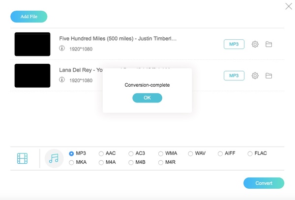Click the Five Hundred Miles video thumbnail
Image resolution: width=295 pixels, height=200 pixels.
tap(32, 44)
